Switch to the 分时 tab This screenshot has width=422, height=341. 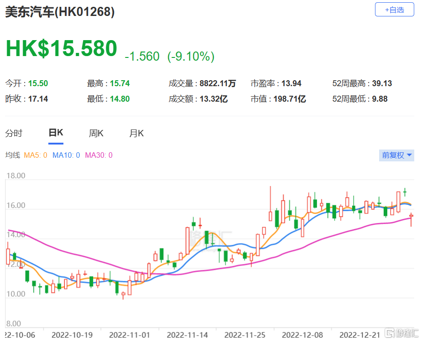coord(14,133)
